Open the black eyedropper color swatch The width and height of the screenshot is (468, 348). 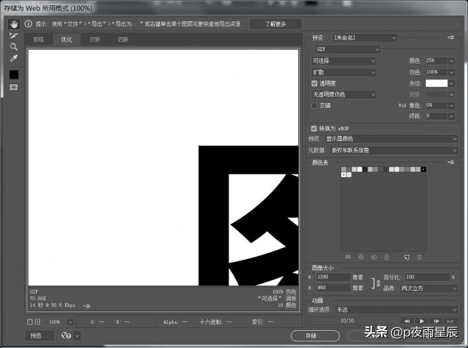14,74
